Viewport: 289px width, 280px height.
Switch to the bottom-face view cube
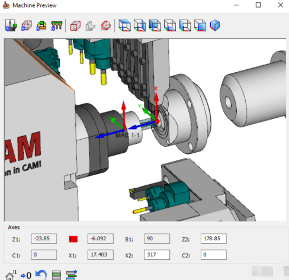coord(170,25)
